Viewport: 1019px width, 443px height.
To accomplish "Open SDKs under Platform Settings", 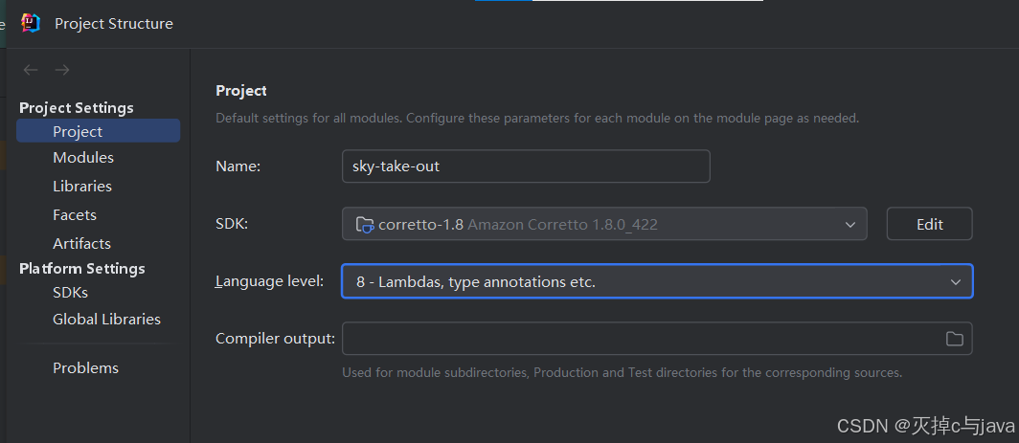I will point(70,293).
